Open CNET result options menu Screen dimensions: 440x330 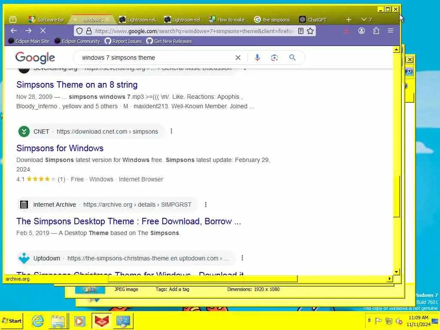pos(171,131)
